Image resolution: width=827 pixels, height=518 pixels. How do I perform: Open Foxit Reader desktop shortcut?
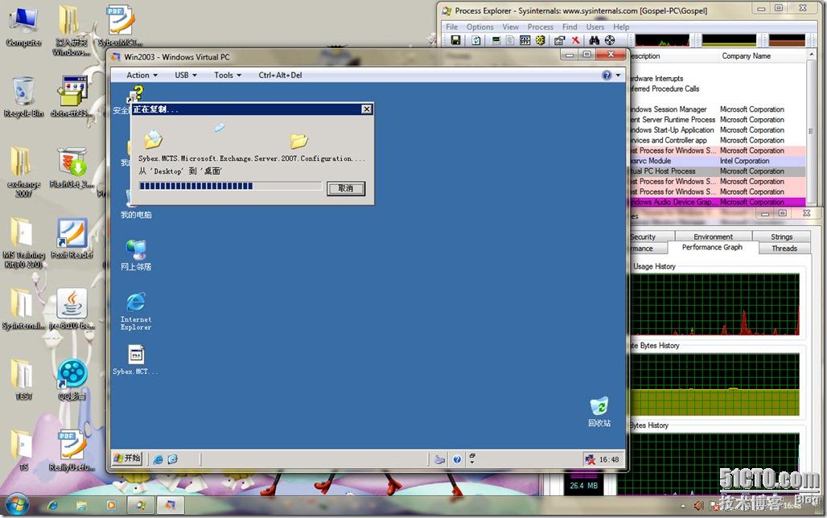[x=72, y=238]
